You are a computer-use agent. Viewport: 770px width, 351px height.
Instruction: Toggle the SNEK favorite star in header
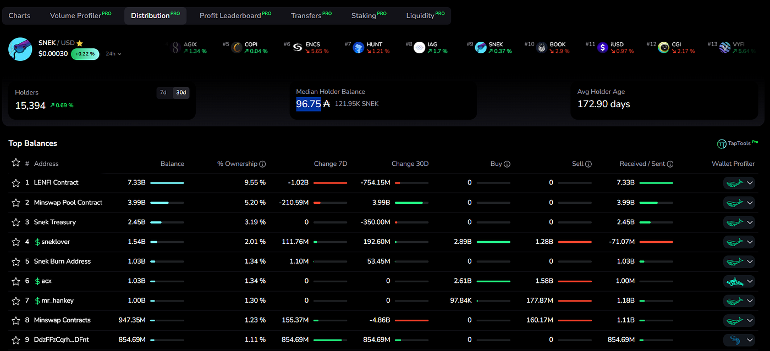80,43
